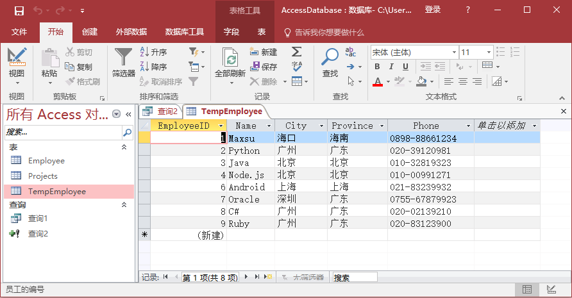
Task: Open the City column filter dropdown
Action: click(x=321, y=126)
